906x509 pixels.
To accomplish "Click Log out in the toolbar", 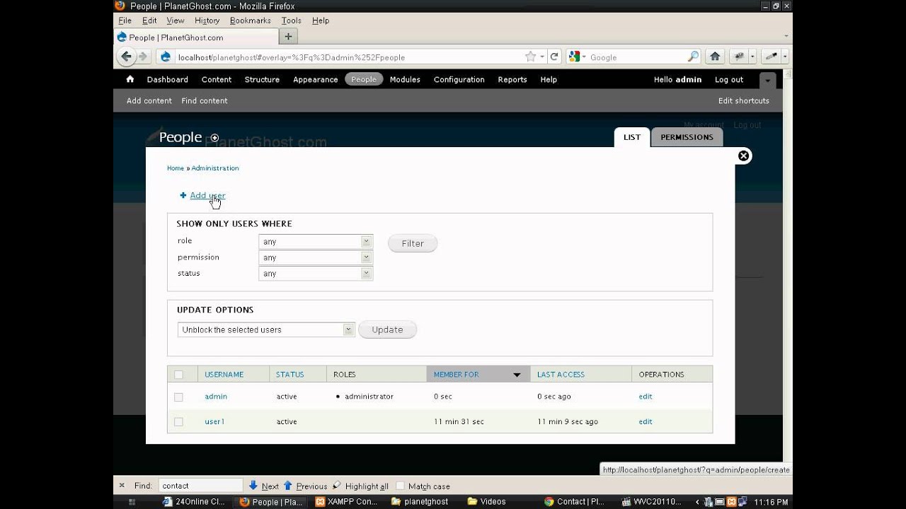I will [x=729, y=79].
